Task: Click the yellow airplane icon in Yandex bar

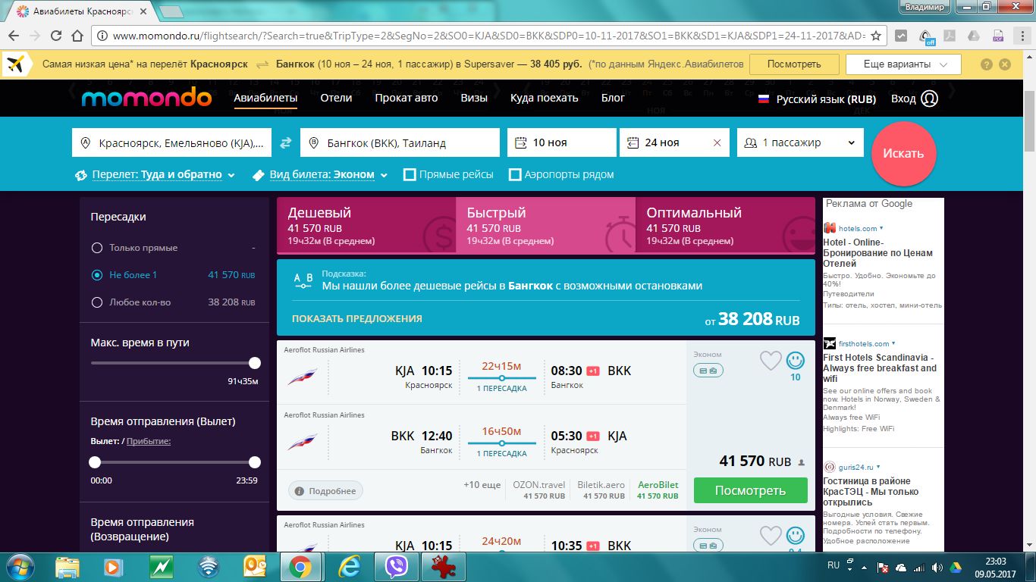Action: 17,64
